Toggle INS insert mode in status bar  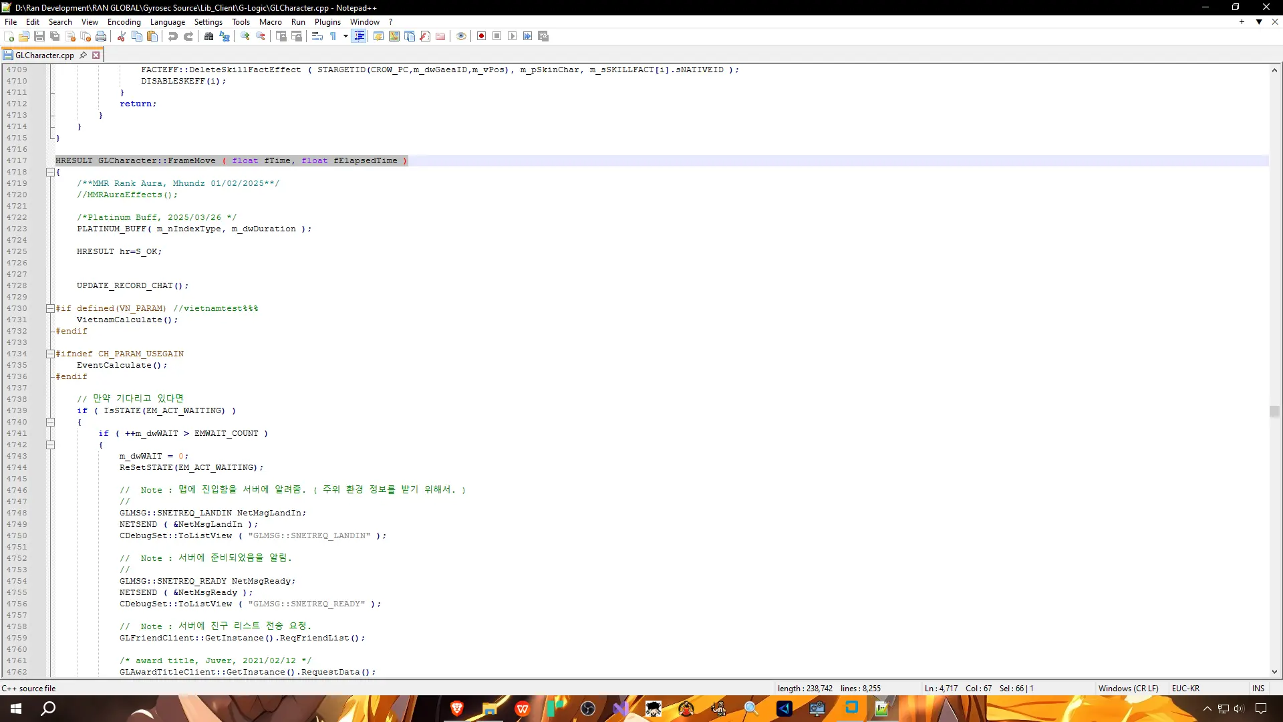(1258, 688)
